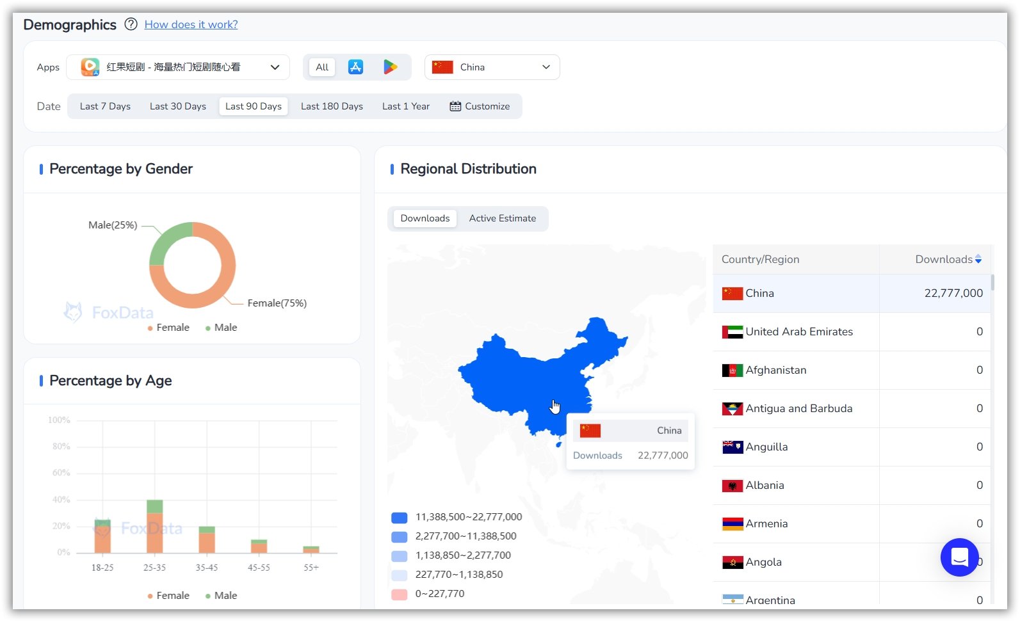Click the 18-25 age group bar
Image resolution: width=1020 pixels, height=622 pixels.
(102, 536)
